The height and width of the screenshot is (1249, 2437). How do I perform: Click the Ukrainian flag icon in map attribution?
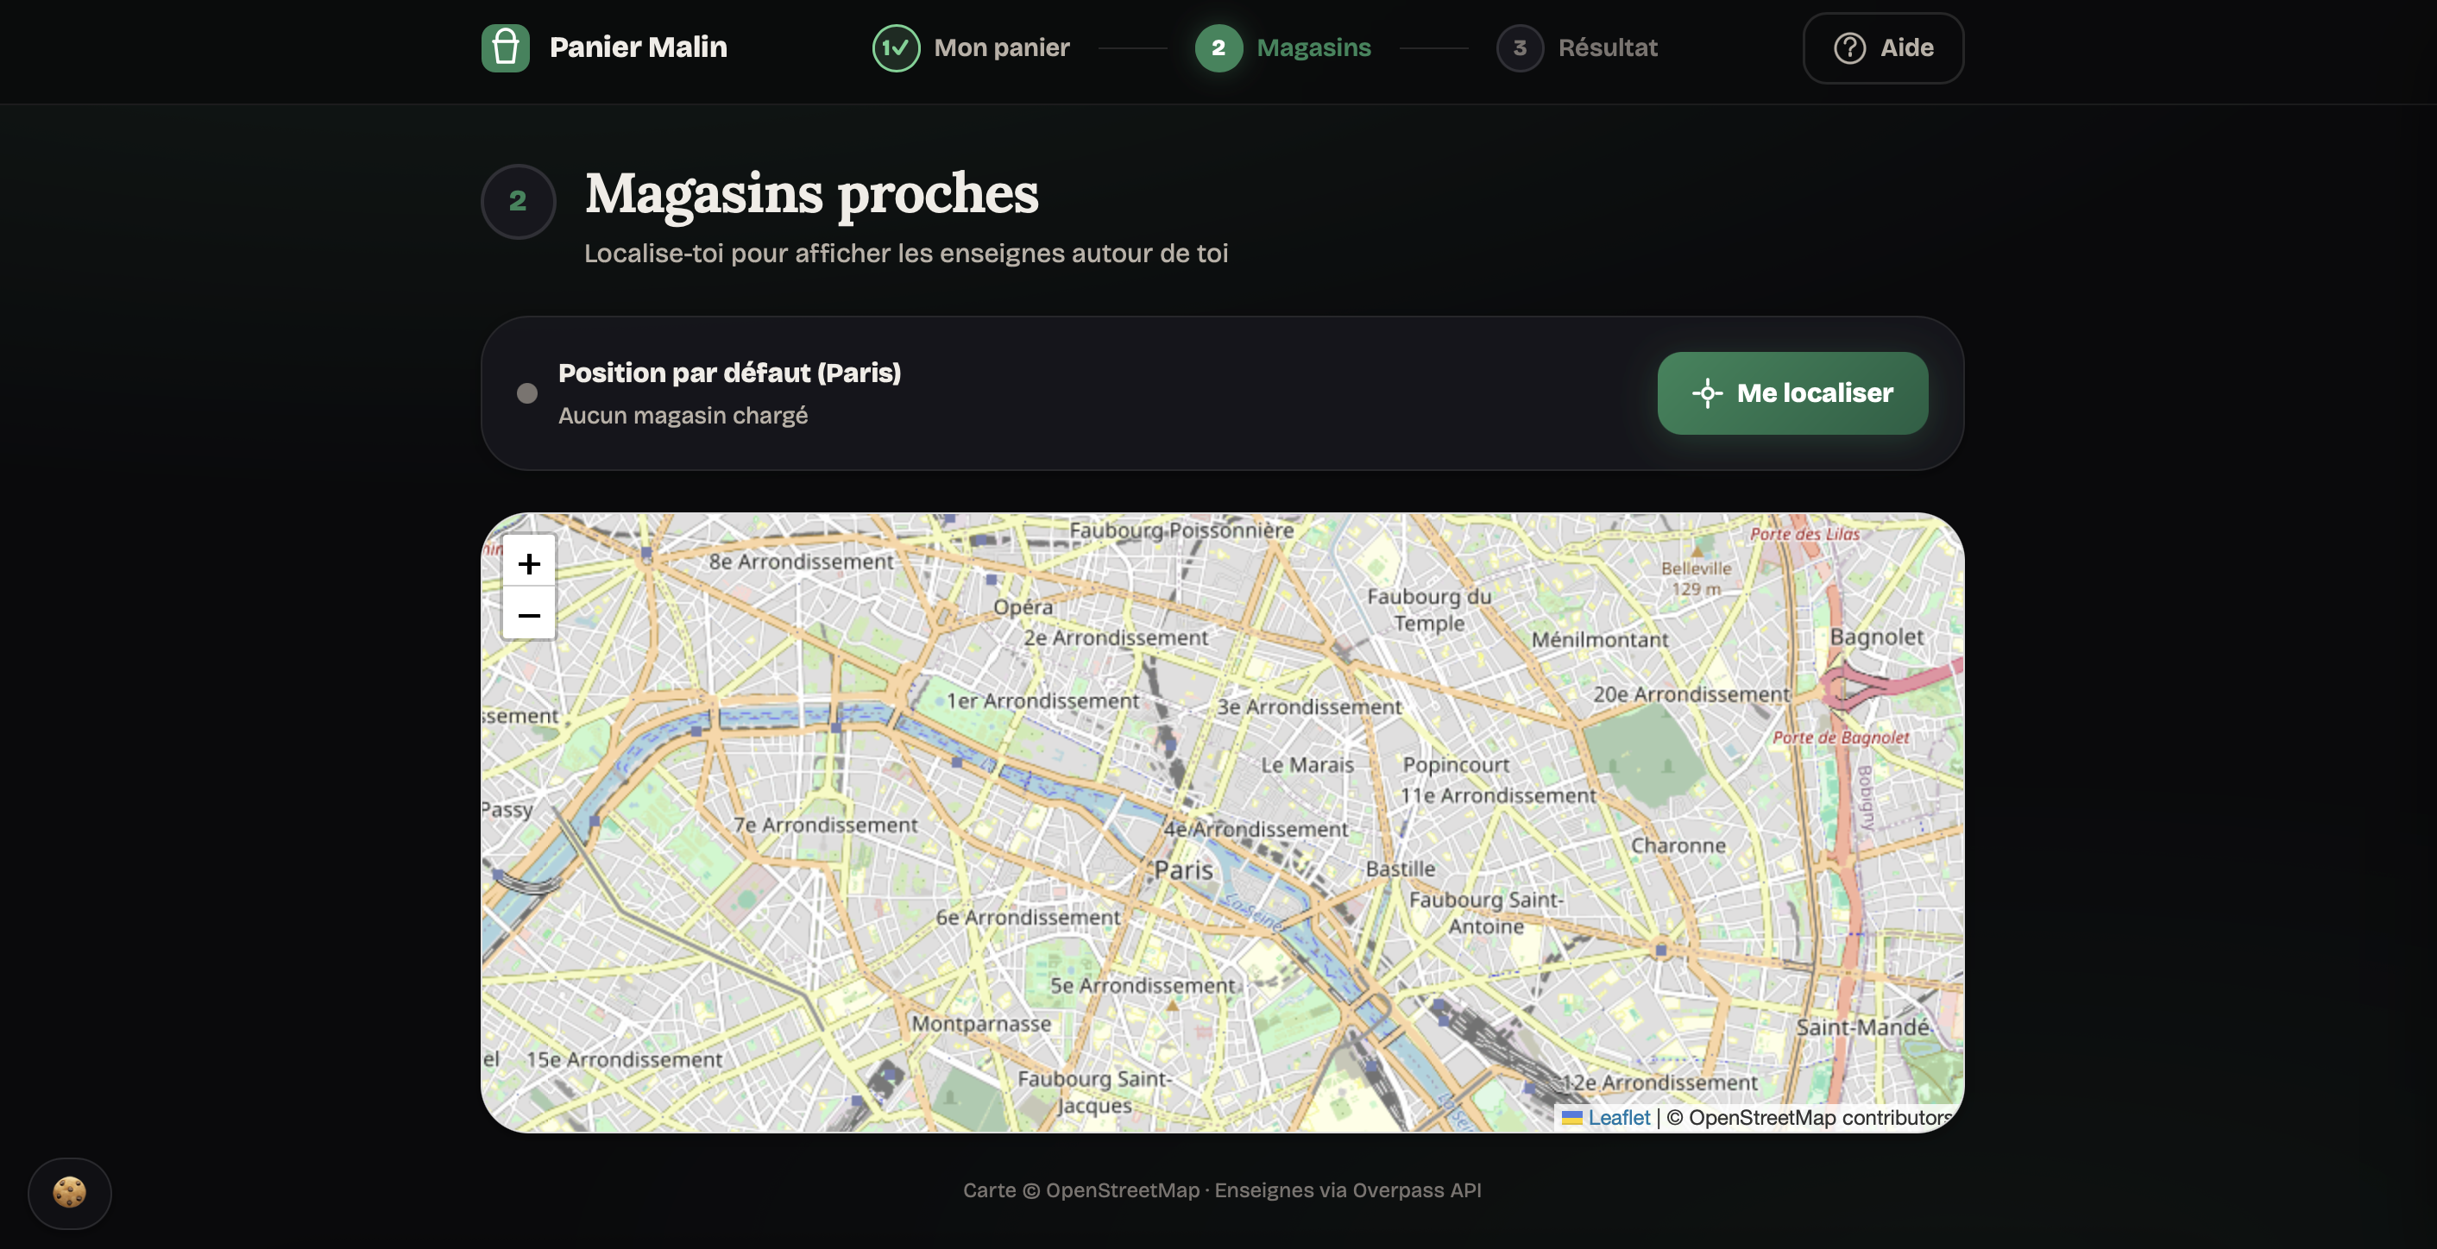(x=1573, y=1118)
